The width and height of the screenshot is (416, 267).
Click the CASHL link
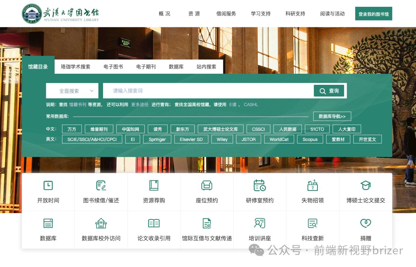pos(251,104)
